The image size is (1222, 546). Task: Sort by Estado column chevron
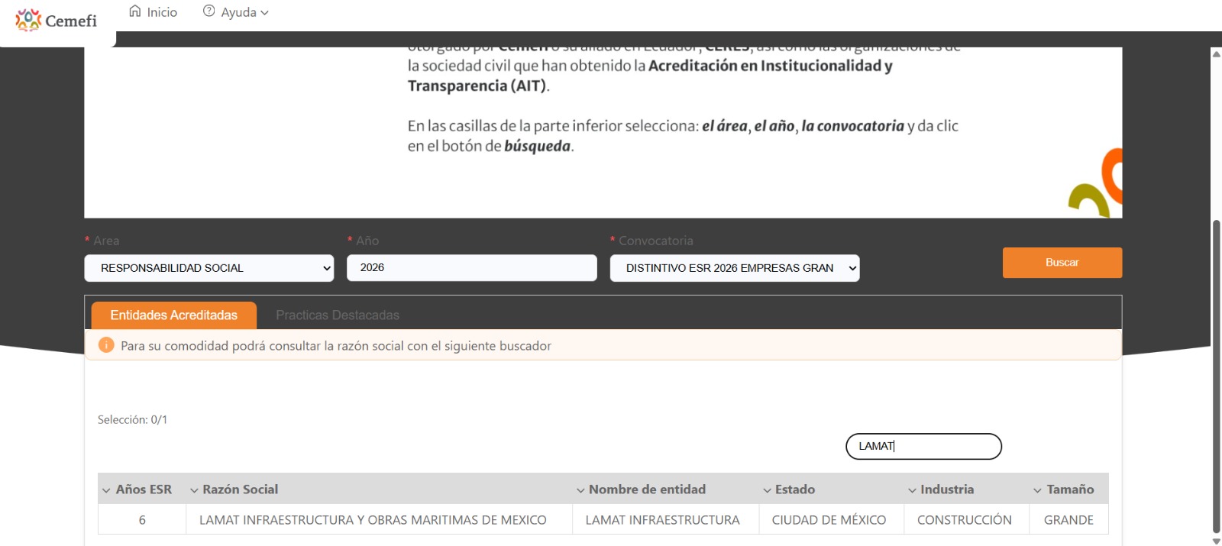coord(767,490)
